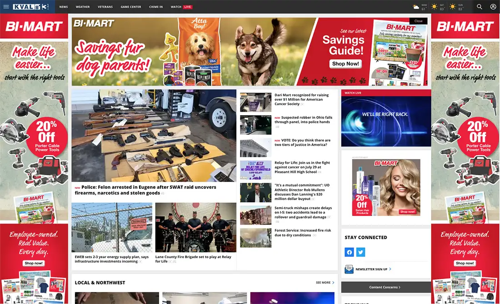
Task: Click the Bi-Mart salon hair products ad
Action: 386,187
